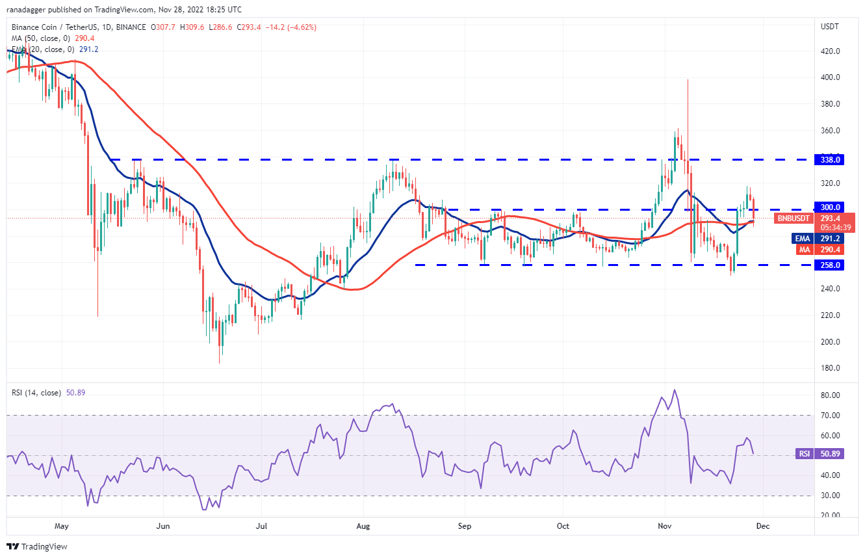865x558 pixels.
Task: Click the BNBUSDT price tag
Action: pos(794,219)
